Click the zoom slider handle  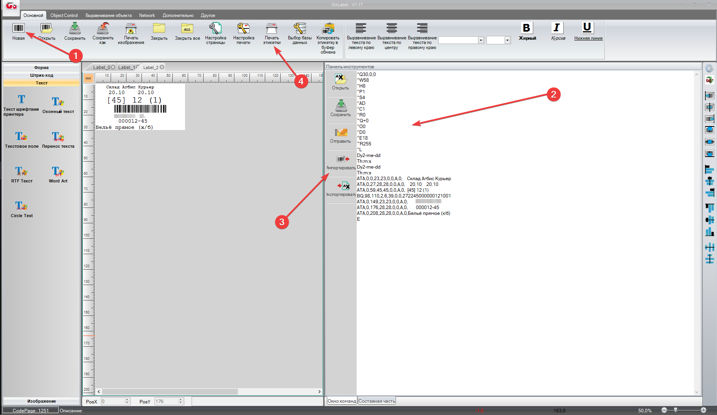(x=675, y=410)
